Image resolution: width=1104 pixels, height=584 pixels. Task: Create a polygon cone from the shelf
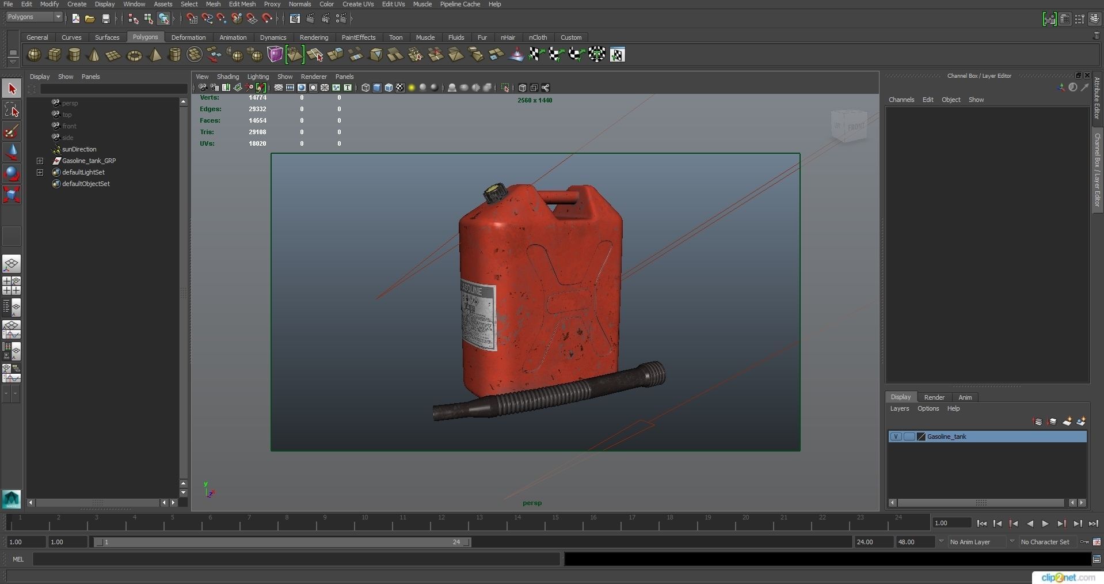point(94,55)
